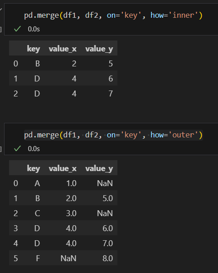The image size is (218, 273).
Task: Select the NaN value_y in outer merge row C
Action: click(x=105, y=213)
